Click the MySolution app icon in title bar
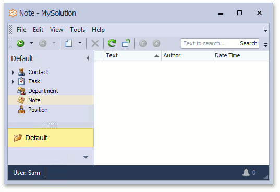Image resolution: width=280 pixels, height=192 pixels. pyautogui.click(x=13, y=13)
